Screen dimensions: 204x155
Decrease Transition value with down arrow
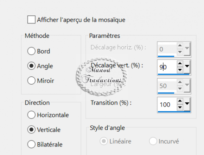tap(180, 107)
